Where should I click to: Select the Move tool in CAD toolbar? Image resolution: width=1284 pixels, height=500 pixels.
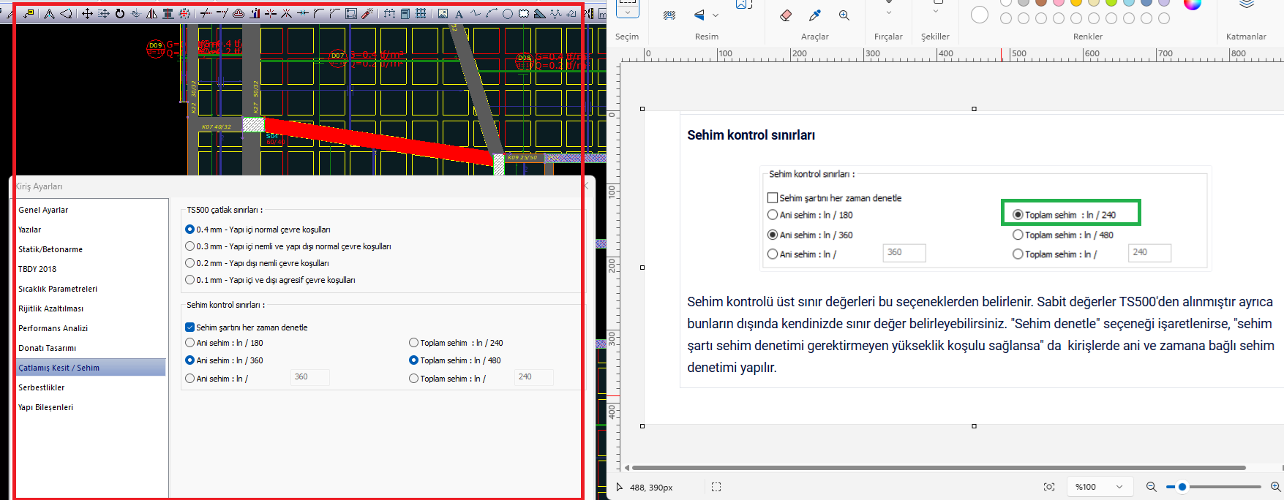click(x=87, y=13)
